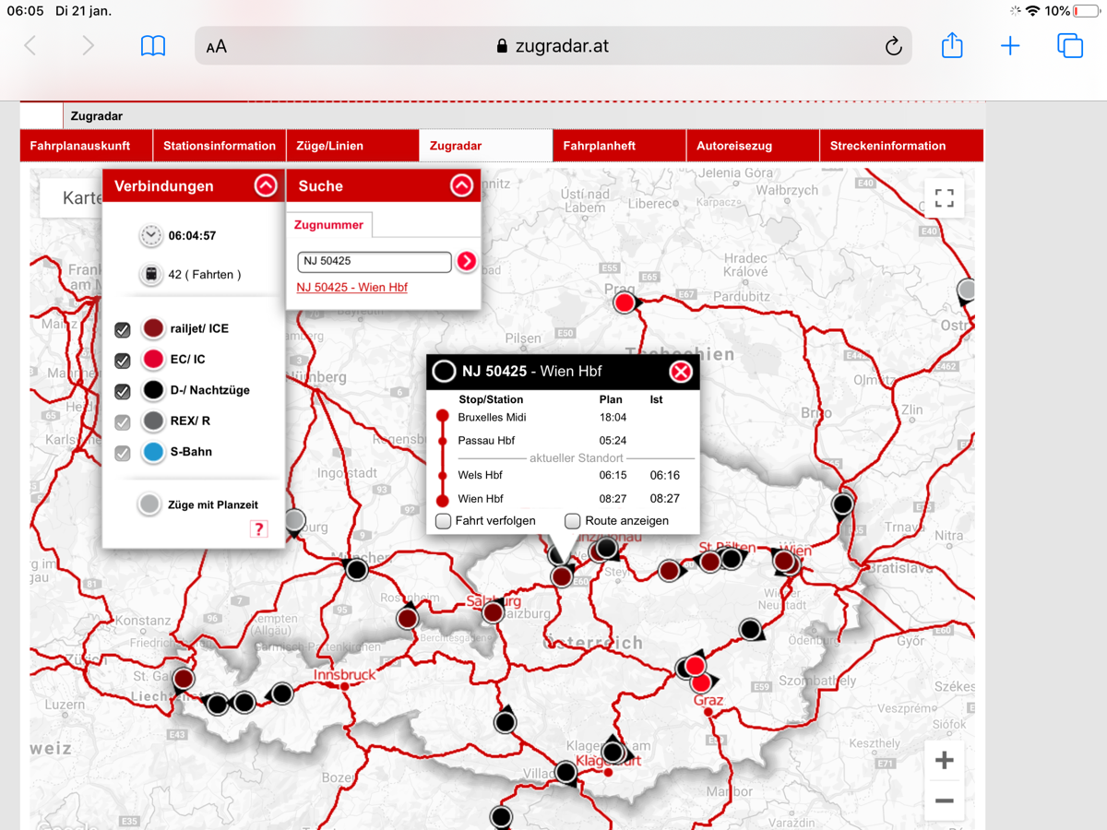This screenshot has height=830, width=1107.
Task: Open the Fahrplanauskunft menu tab
Action: point(79,146)
